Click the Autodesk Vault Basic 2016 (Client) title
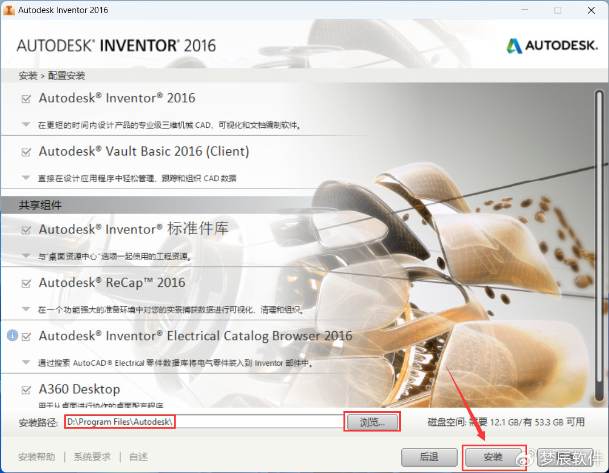The width and height of the screenshot is (609, 473). point(144,151)
